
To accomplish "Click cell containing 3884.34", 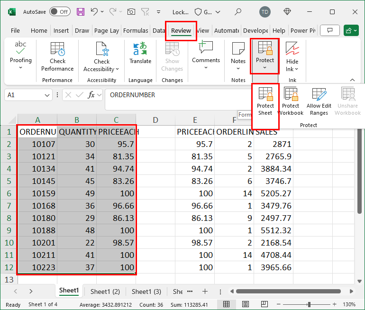I will click(274, 169).
